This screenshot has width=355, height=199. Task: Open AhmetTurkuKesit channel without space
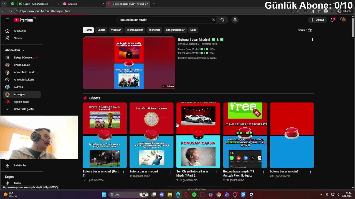(x=22, y=80)
